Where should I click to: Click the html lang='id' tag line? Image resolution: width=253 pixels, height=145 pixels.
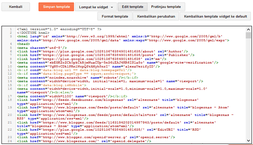123,38
